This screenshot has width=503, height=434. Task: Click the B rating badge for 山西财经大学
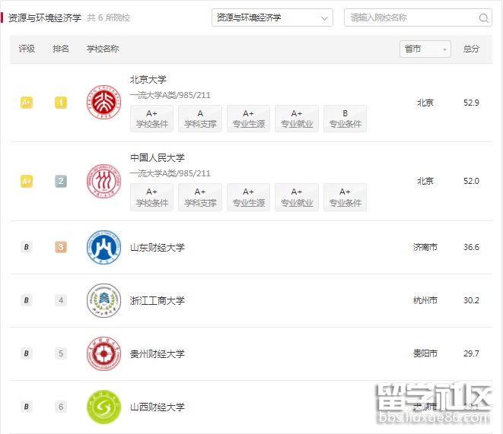tap(27, 407)
